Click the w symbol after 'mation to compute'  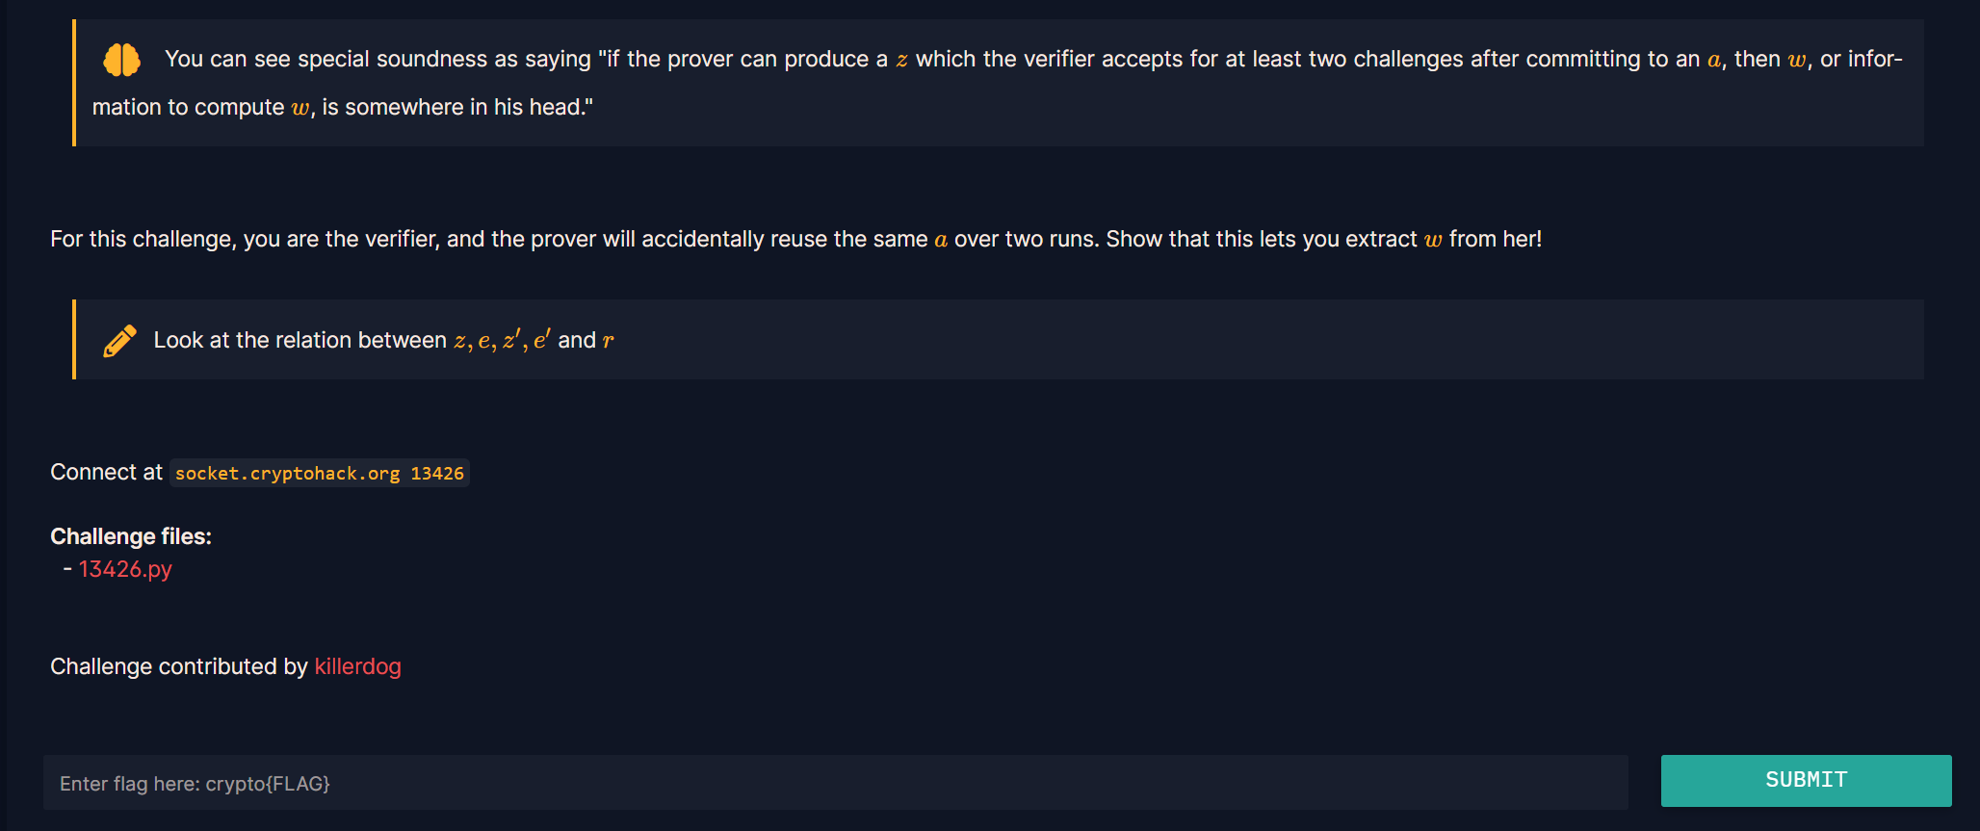pos(300,108)
